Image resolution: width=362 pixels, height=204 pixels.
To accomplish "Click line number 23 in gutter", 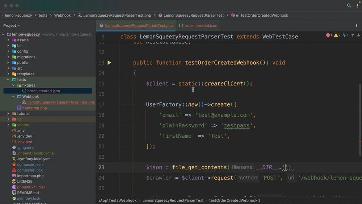I will [x=102, y=167].
